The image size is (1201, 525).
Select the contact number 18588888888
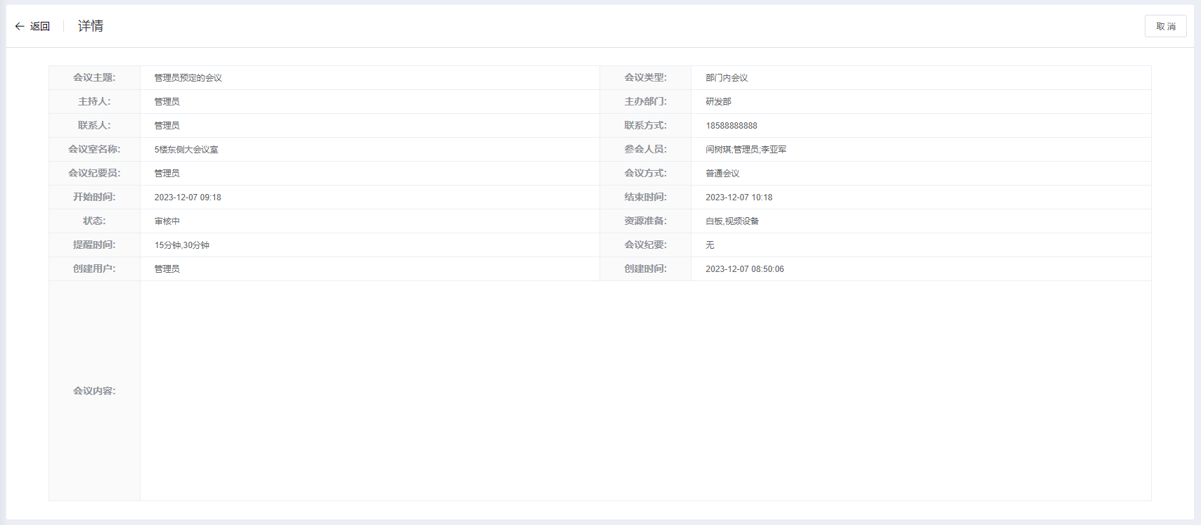tap(732, 126)
